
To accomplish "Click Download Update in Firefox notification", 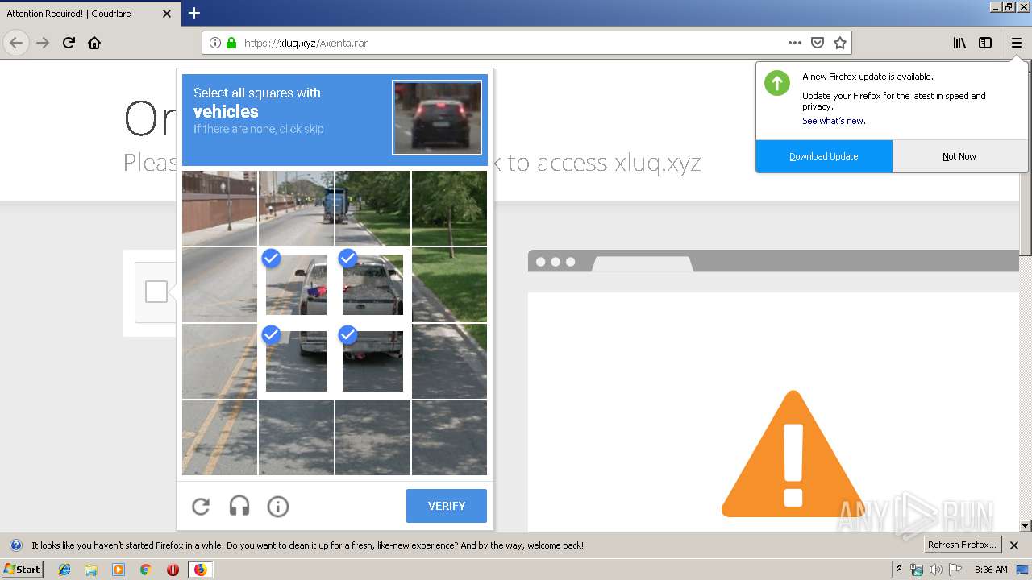I will 824,156.
